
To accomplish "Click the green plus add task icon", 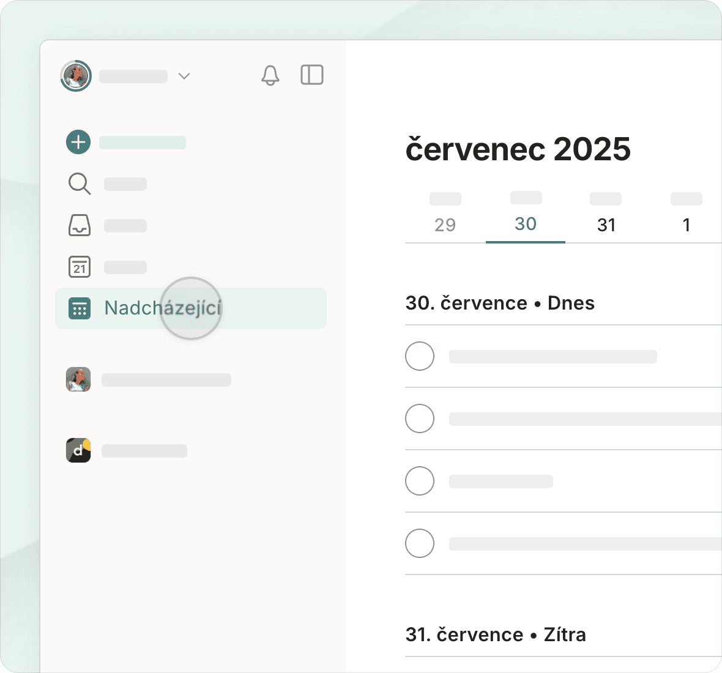I will pyautogui.click(x=78, y=142).
